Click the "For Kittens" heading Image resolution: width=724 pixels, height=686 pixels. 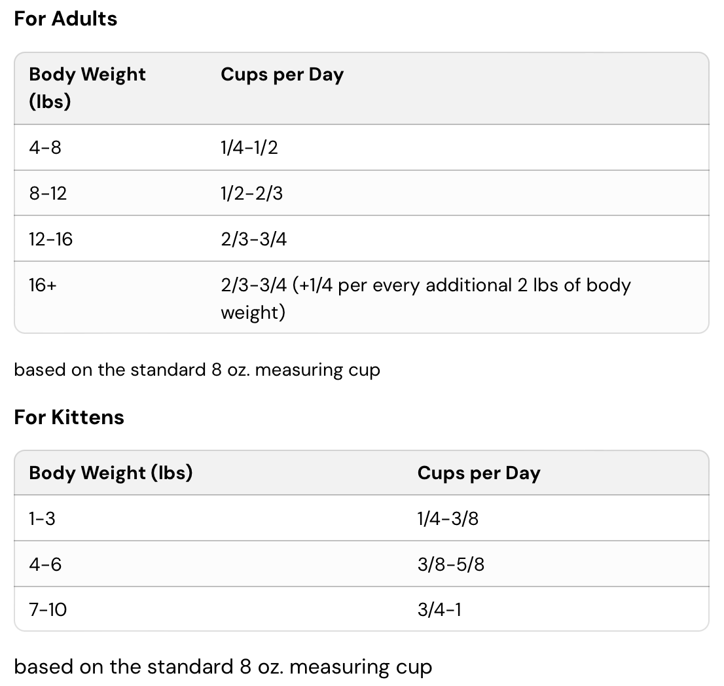pos(69,417)
